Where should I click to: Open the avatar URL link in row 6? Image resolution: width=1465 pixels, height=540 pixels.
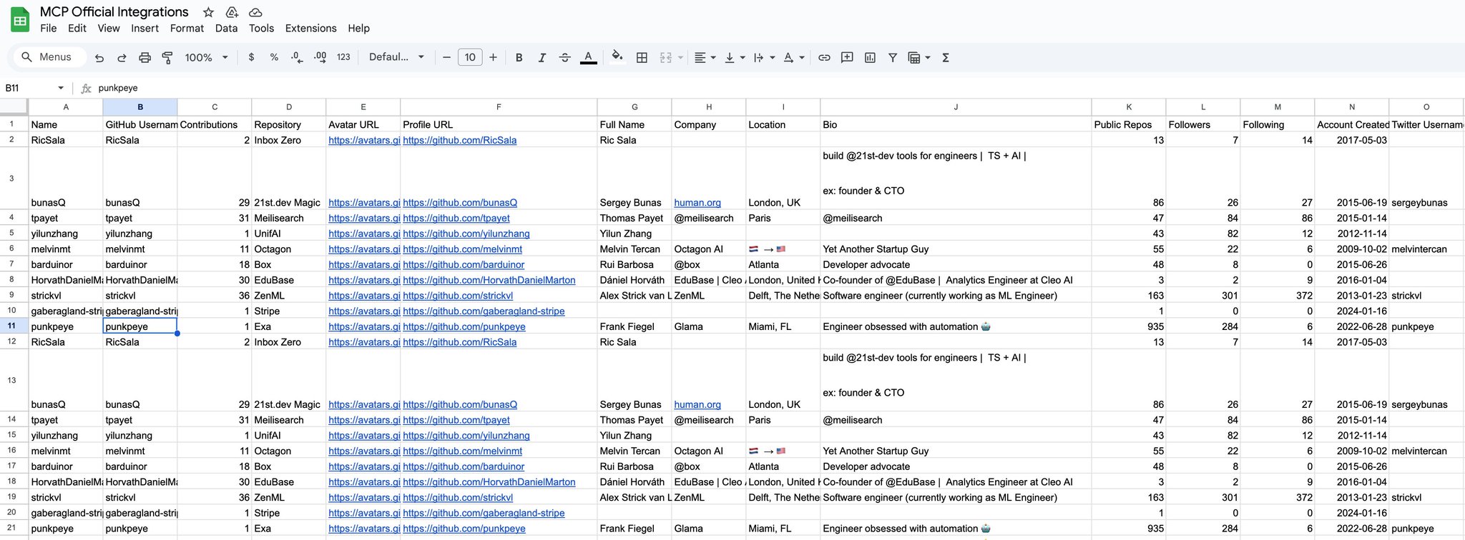(364, 249)
